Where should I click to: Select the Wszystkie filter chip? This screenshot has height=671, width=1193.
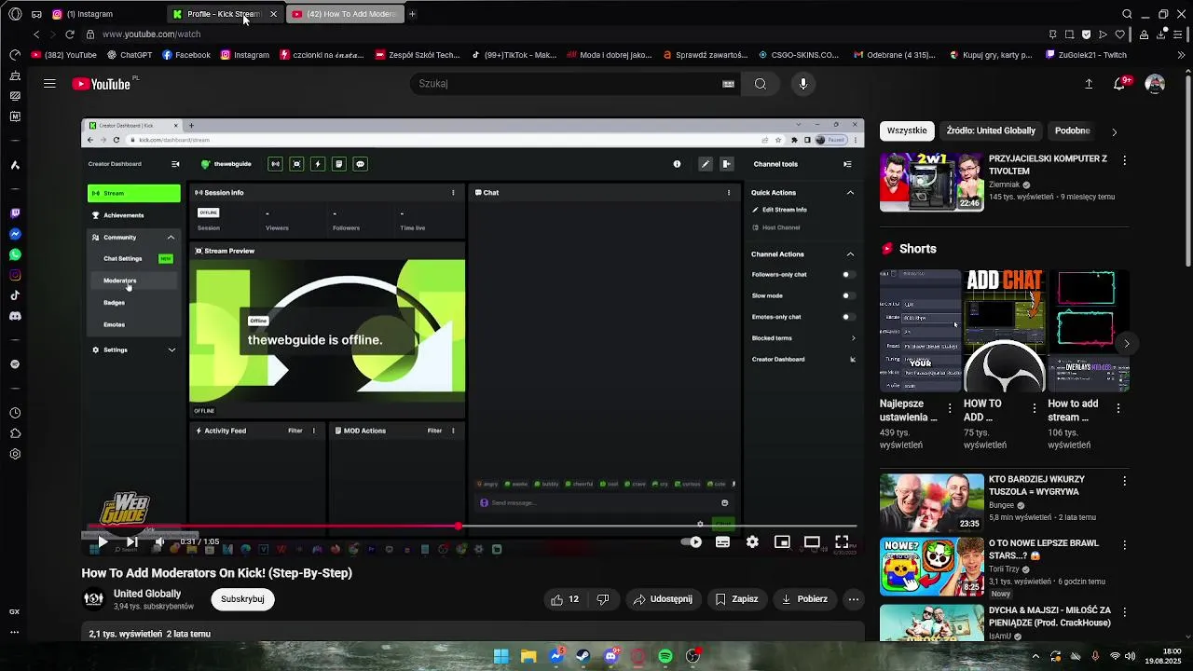click(x=907, y=131)
